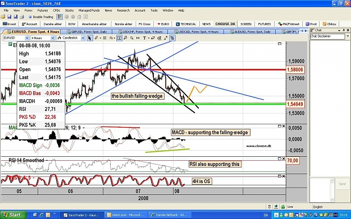351x219 pixels.
Task: Click the second floppy disk save icon
Action: [16, 17]
